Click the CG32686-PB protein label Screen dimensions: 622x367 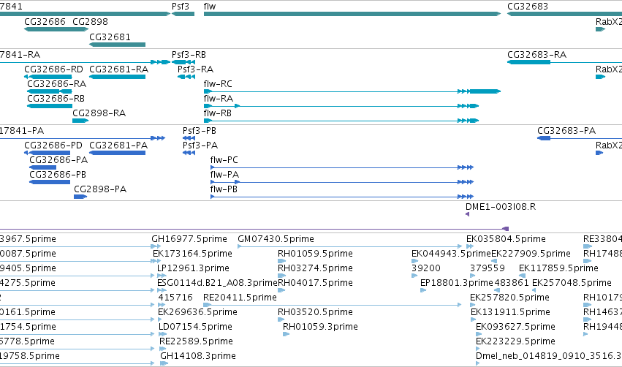click(58, 175)
